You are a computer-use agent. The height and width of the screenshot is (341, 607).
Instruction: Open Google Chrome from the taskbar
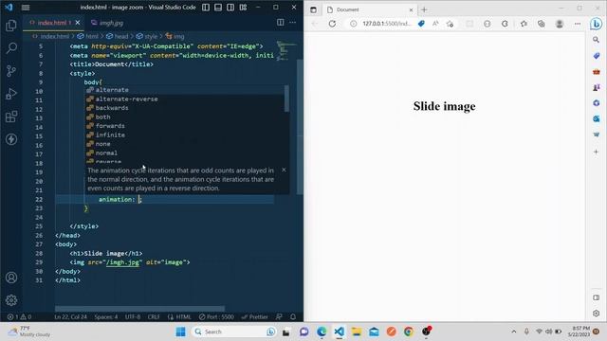tap(409, 332)
